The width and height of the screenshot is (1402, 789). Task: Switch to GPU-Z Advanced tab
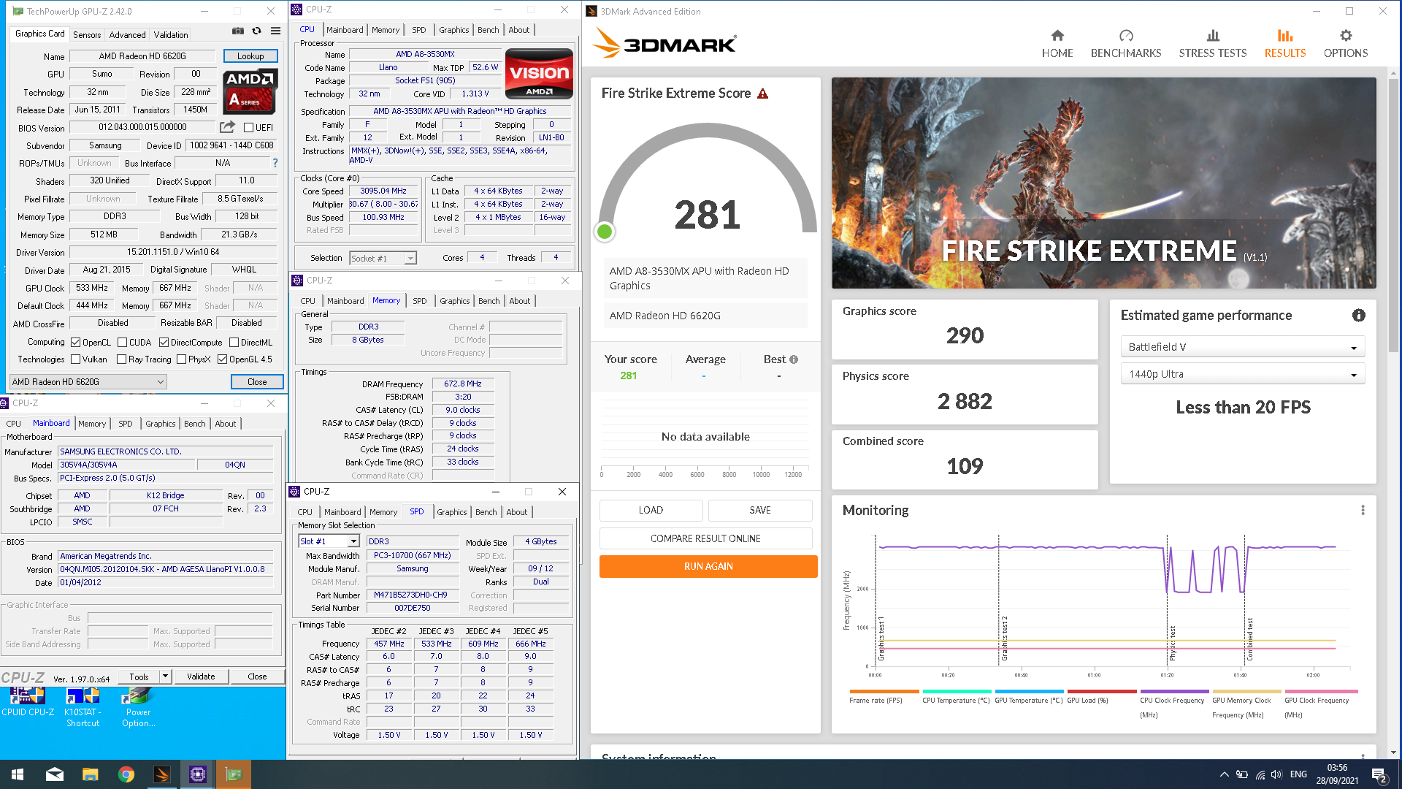pos(127,34)
